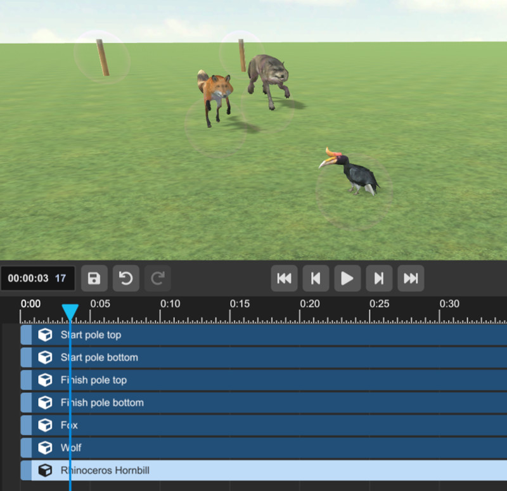Click the save icon in the toolbar

tap(94, 278)
